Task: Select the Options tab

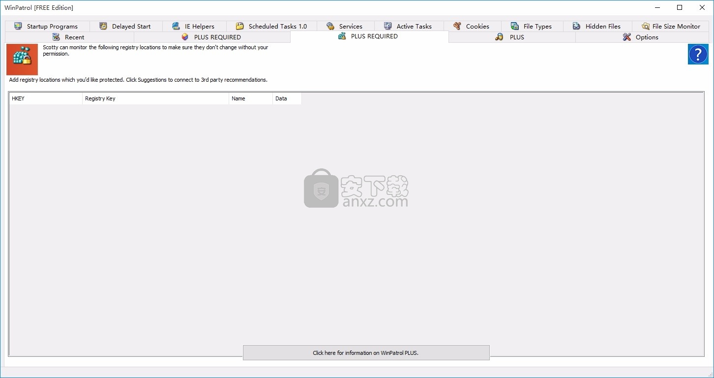Action: click(x=642, y=37)
